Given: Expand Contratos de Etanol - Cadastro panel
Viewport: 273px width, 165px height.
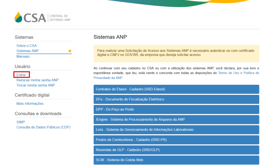Looking at the screenshot, I should click(x=176, y=89).
